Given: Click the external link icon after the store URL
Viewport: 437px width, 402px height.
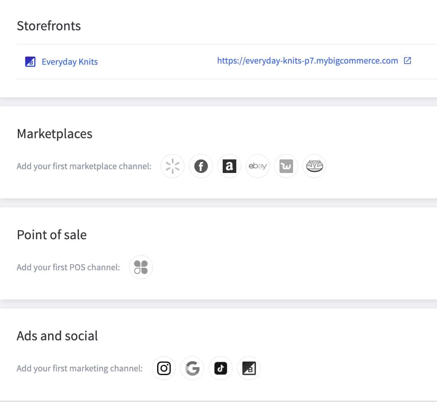Looking at the screenshot, I should (x=407, y=61).
